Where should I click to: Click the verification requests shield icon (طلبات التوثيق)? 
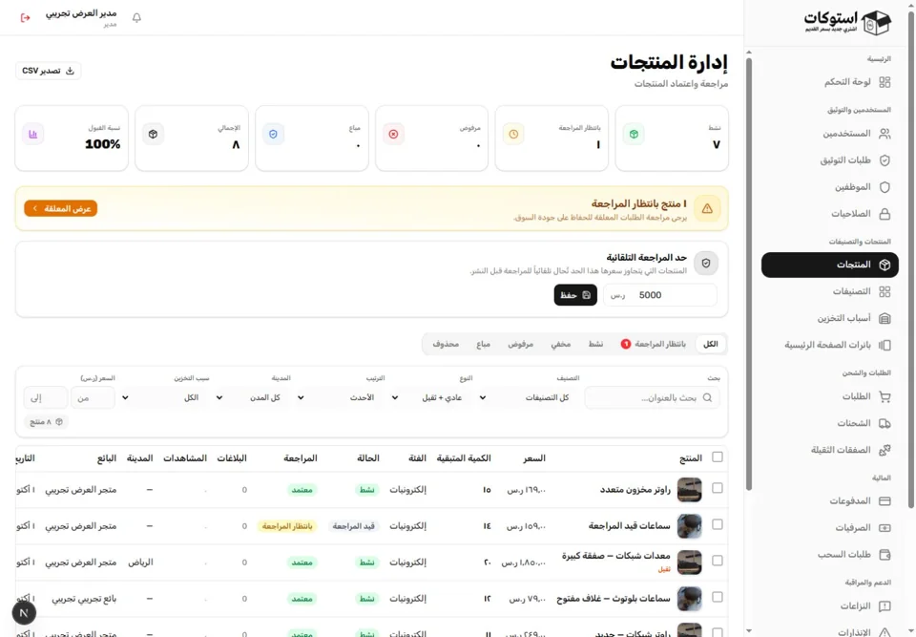click(885, 160)
